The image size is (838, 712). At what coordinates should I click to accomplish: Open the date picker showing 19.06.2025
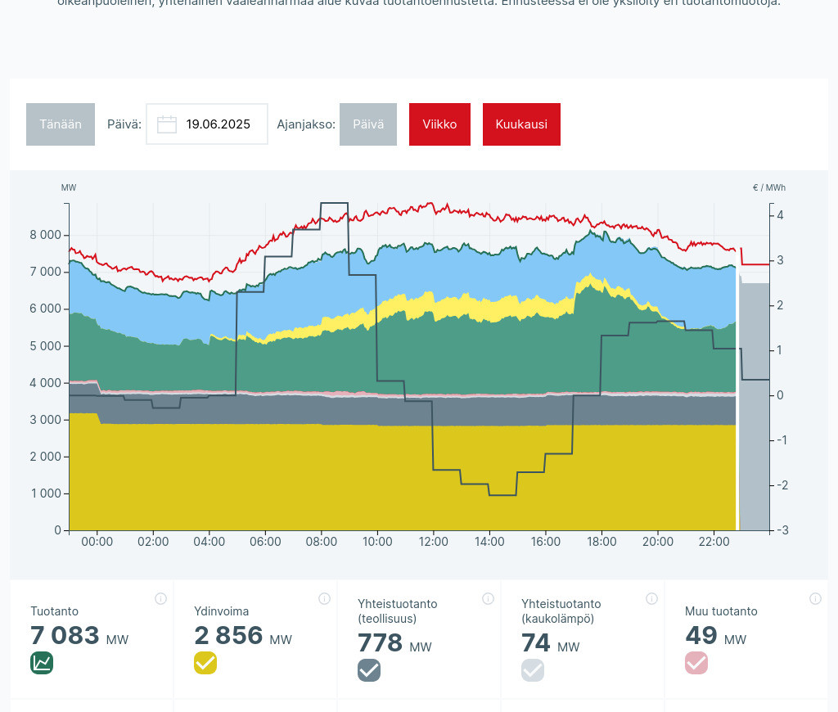[218, 124]
